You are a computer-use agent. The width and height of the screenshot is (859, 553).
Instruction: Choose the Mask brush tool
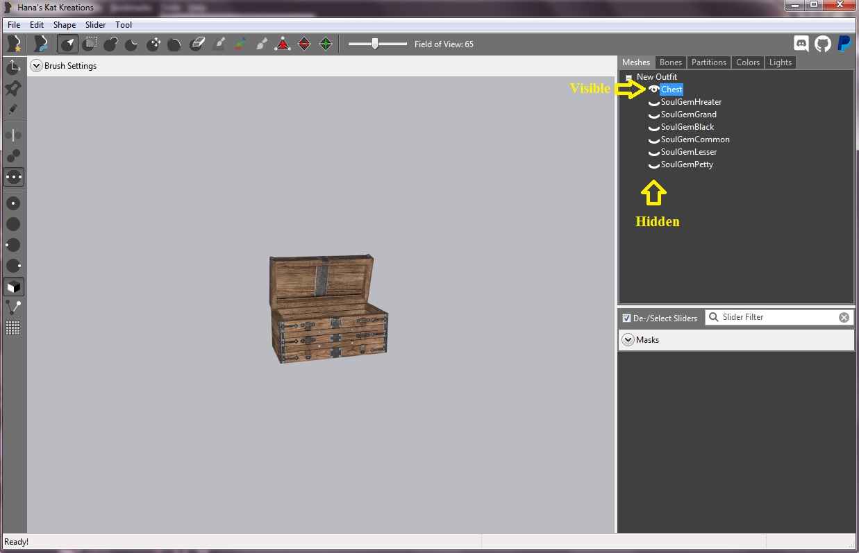(89, 44)
